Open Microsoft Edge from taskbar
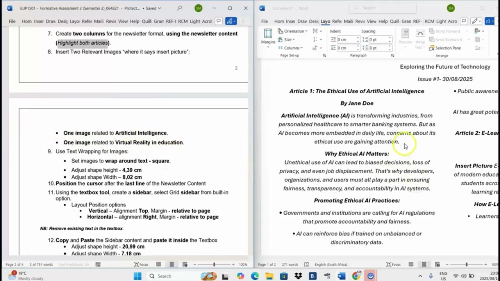Image resolution: width=500 pixels, height=281 pixels. 255,276
